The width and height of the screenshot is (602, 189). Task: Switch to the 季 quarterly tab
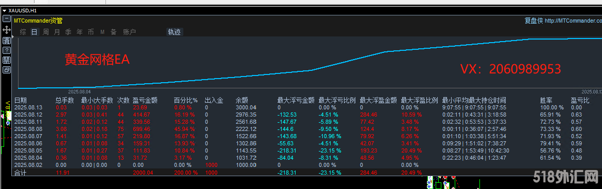68,32
